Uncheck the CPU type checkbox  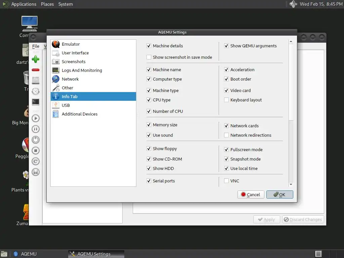coord(149,100)
